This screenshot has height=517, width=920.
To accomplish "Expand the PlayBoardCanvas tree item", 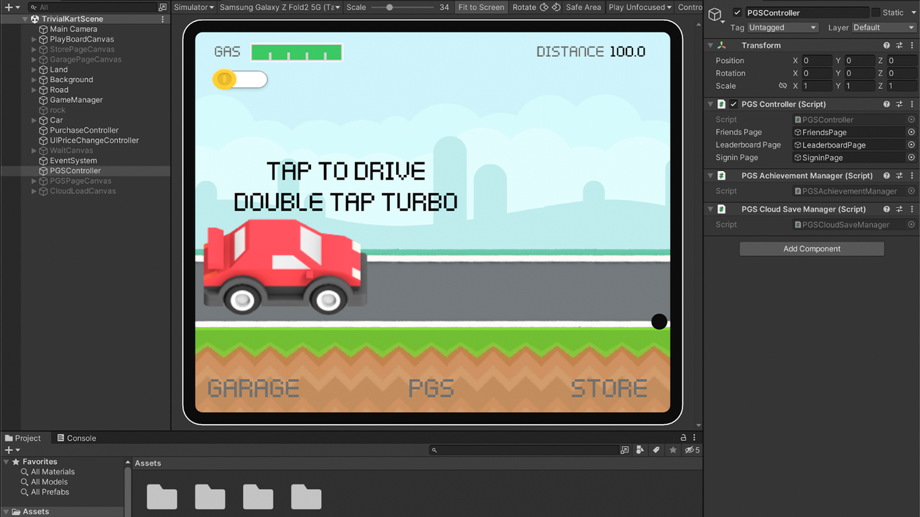I will tap(34, 40).
